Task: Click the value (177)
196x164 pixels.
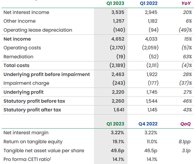Action: click(x=153, y=83)
